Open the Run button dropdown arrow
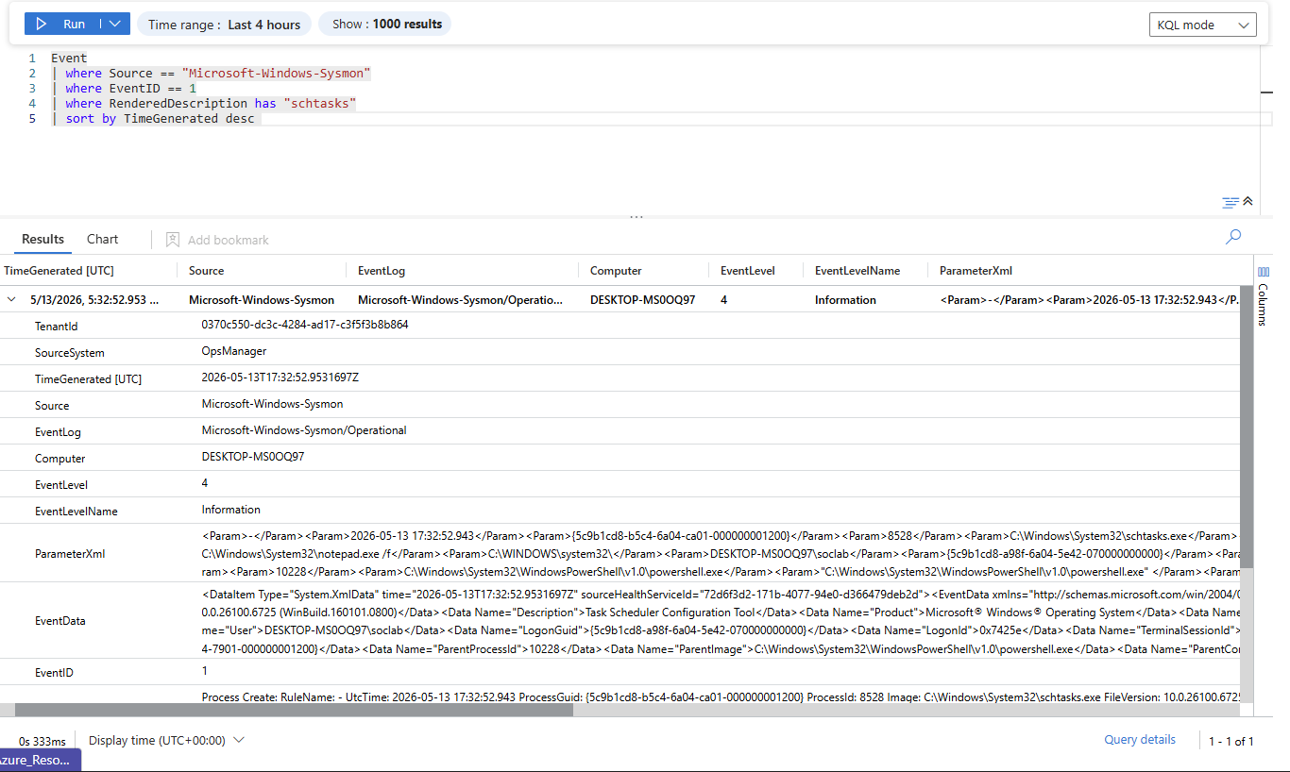 [x=114, y=24]
